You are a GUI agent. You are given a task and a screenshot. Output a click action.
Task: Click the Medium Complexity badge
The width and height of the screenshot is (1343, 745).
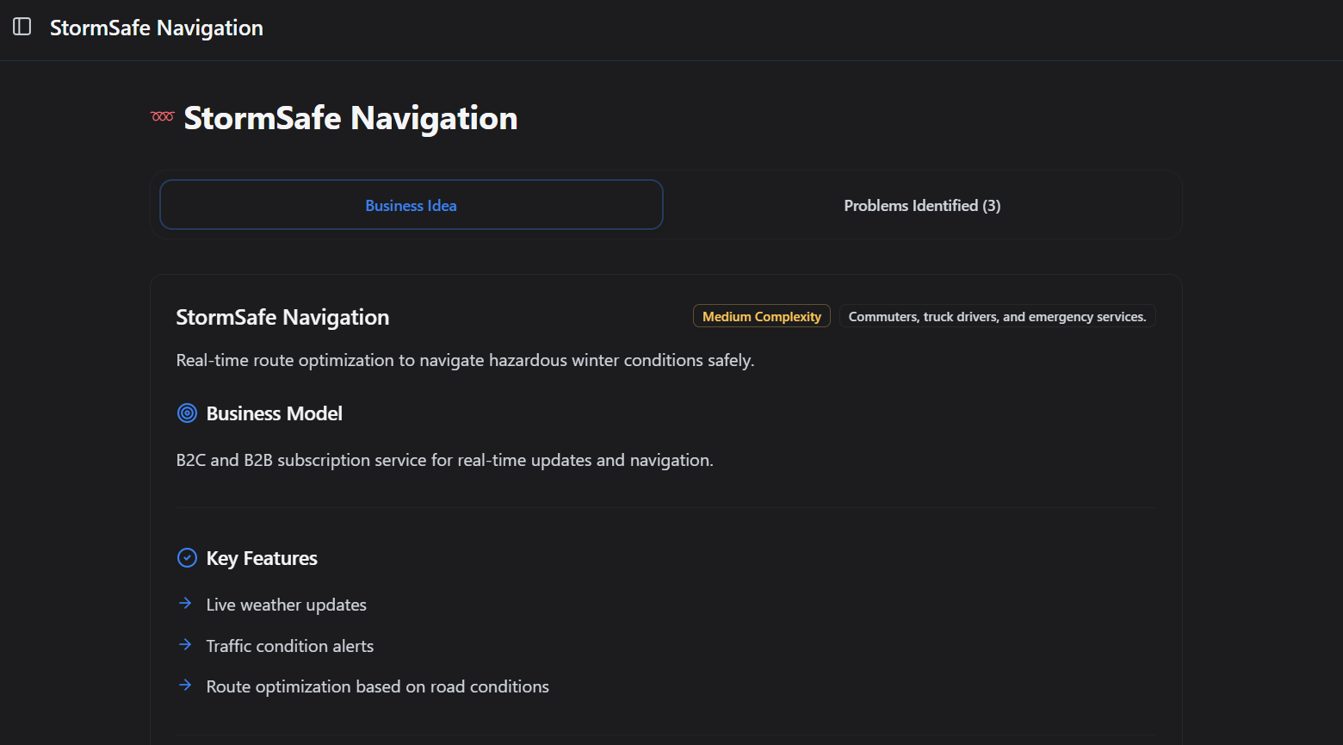(x=761, y=315)
